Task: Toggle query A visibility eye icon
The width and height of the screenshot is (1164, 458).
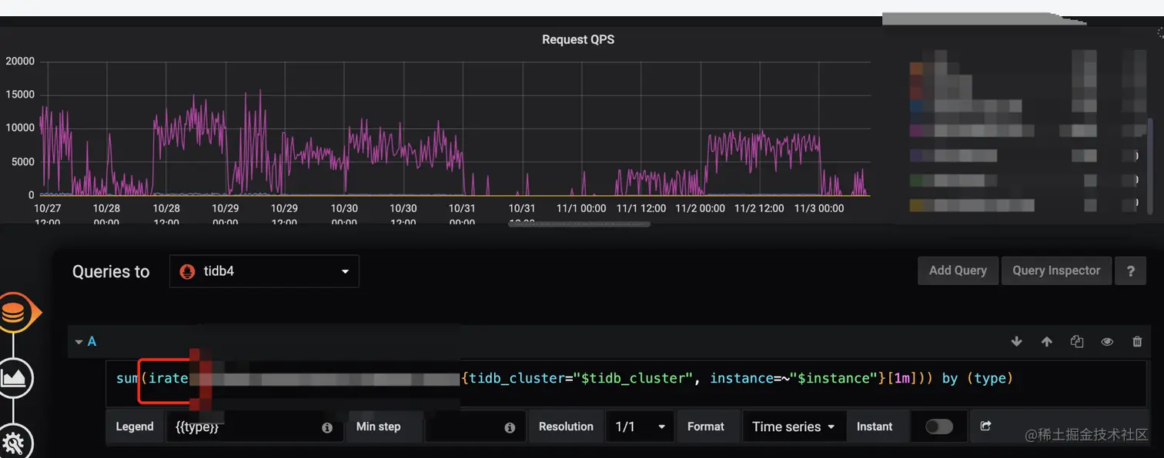Action: [1107, 342]
